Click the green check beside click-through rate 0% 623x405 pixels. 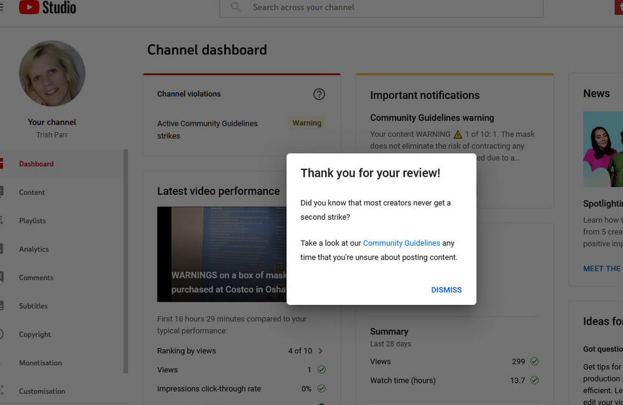click(x=321, y=389)
